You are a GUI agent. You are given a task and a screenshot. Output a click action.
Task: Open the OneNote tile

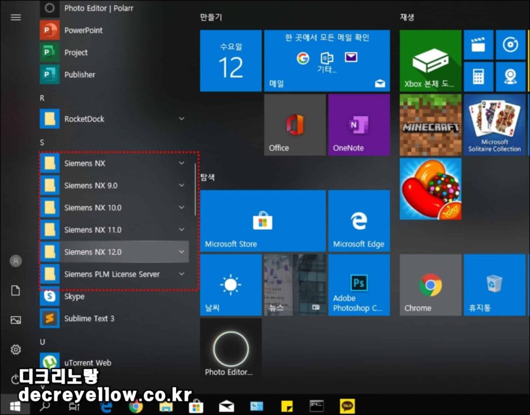click(359, 125)
